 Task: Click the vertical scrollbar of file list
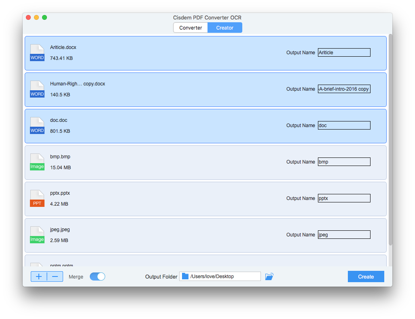(390, 140)
